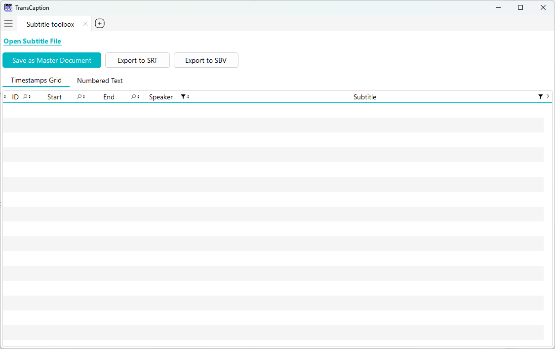
Task: Open the hamburger menu
Action: pos(8,24)
